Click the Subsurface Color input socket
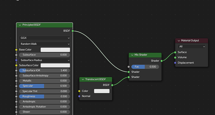 click(16, 65)
